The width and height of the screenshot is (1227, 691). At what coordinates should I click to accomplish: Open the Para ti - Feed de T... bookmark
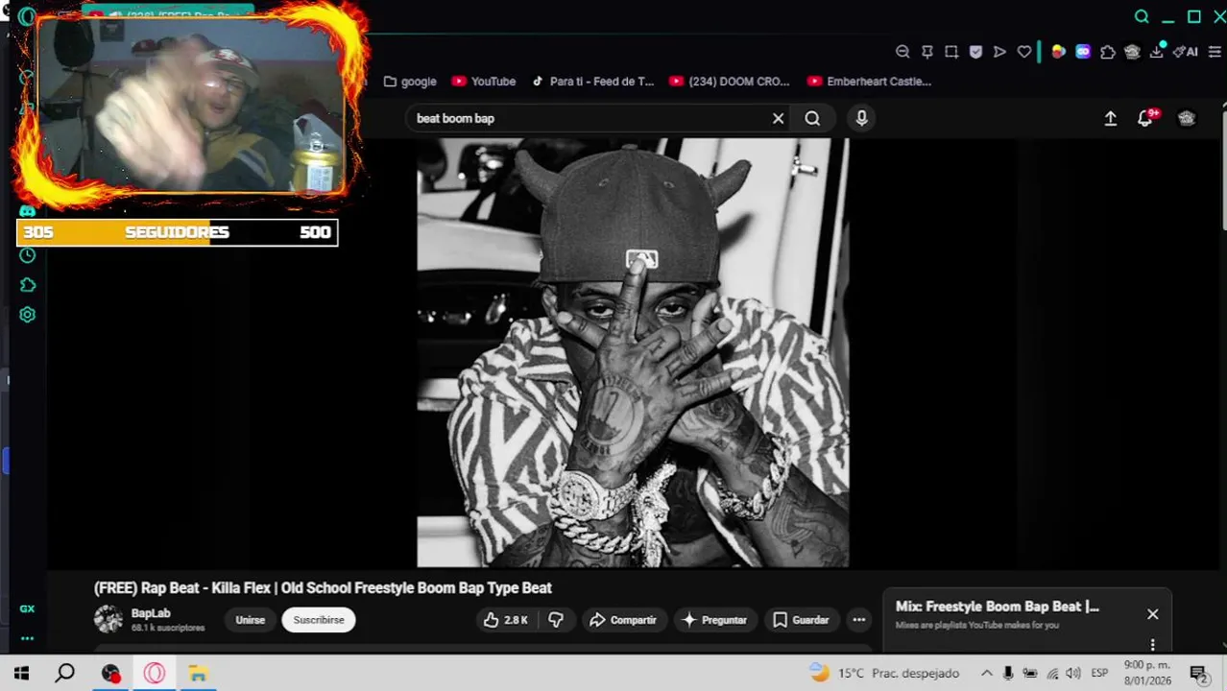click(592, 82)
